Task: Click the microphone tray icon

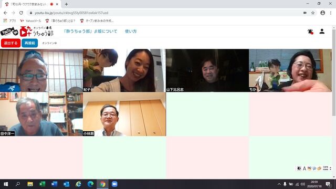Action: (x=285, y=184)
